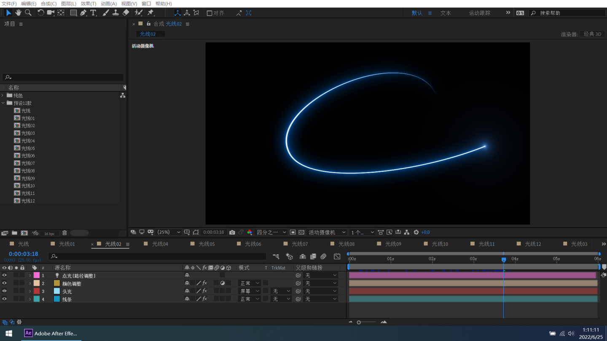Toggle the transparency grid icon
The height and width of the screenshot is (341, 607).
point(301,232)
